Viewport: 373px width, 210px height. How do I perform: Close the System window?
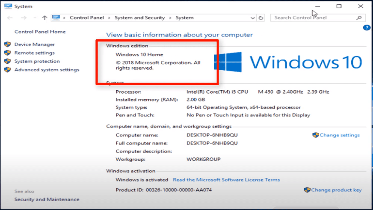pos(361,6)
